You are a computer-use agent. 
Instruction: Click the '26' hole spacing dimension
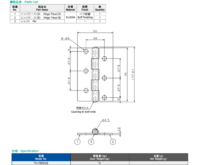tap(95, 38)
